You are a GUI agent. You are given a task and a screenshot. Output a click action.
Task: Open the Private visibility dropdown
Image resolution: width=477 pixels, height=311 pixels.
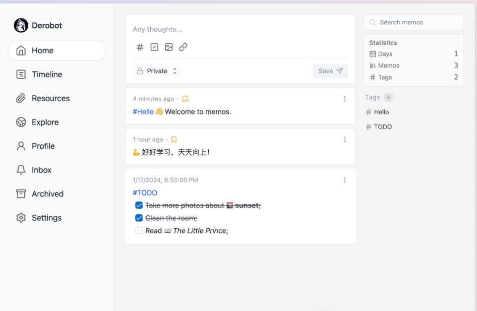pyautogui.click(x=157, y=70)
